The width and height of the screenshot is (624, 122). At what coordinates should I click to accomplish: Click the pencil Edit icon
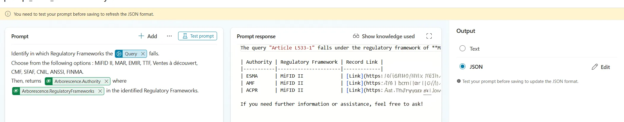point(595,67)
